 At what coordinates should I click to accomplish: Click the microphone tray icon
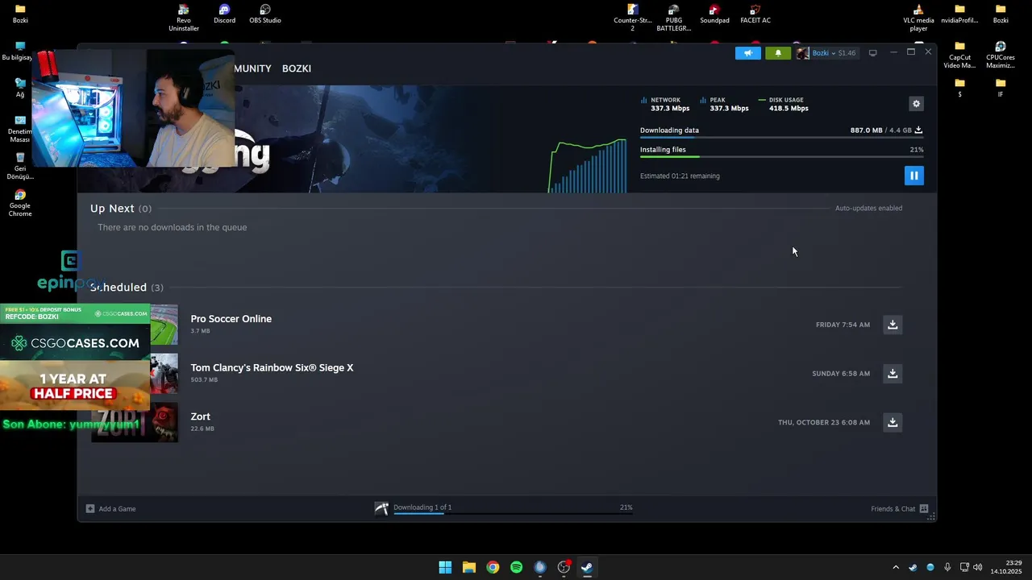pos(947,567)
